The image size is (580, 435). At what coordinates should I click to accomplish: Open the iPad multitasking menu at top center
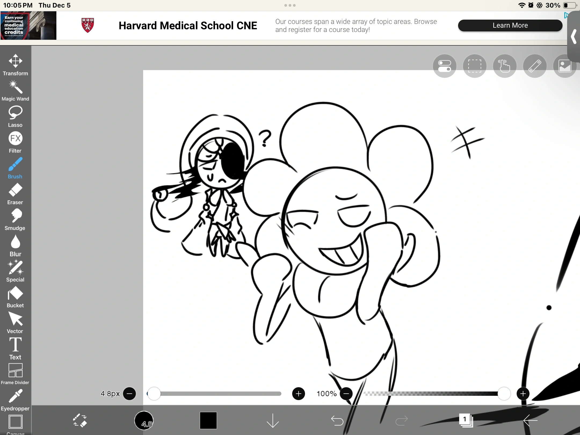coord(290,5)
